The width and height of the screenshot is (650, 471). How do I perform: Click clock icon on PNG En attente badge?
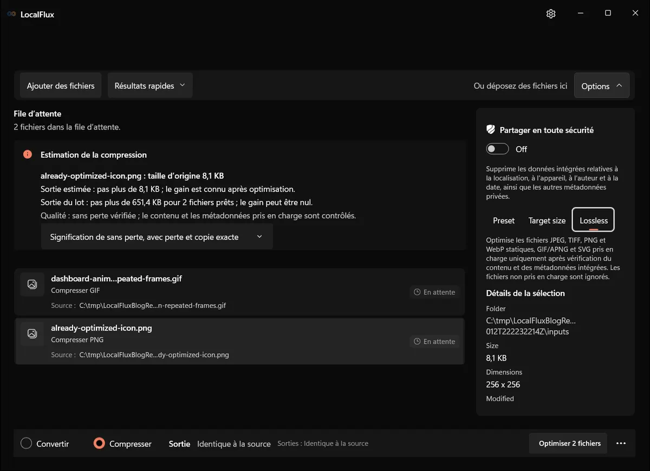tap(417, 341)
